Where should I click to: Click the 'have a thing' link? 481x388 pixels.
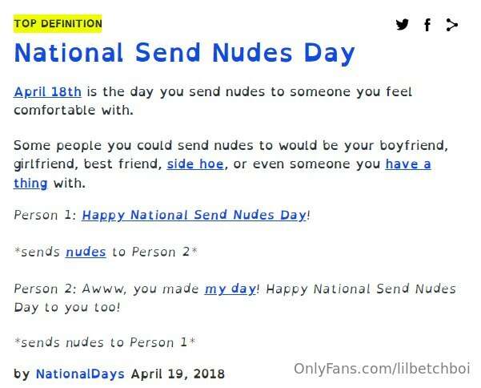(407, 164)
